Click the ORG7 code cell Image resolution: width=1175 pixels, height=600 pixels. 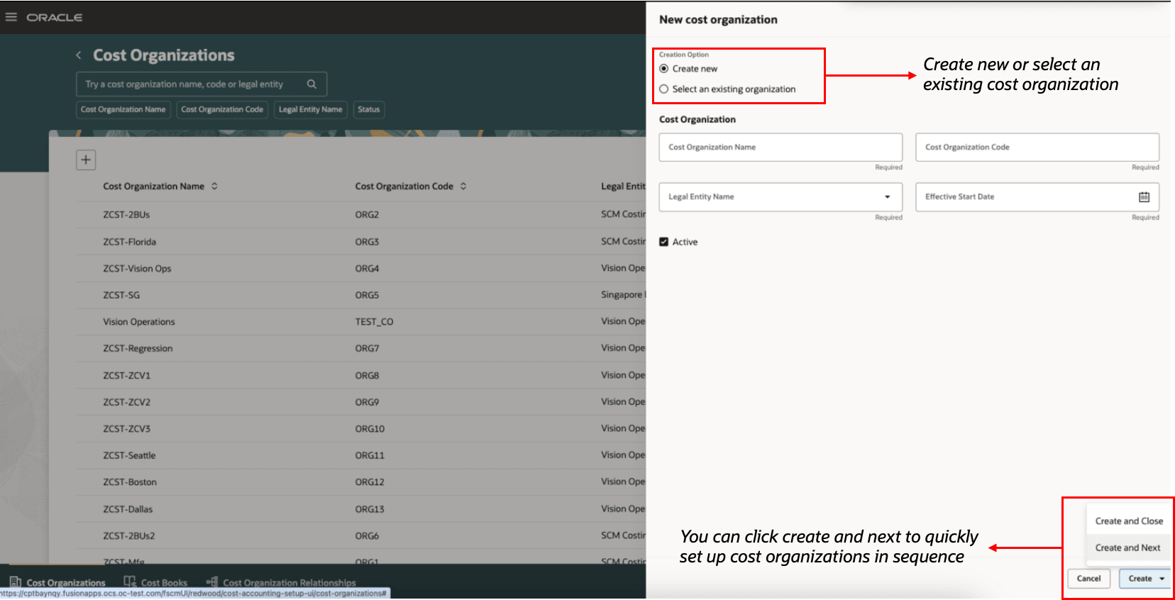pos(368,349)
